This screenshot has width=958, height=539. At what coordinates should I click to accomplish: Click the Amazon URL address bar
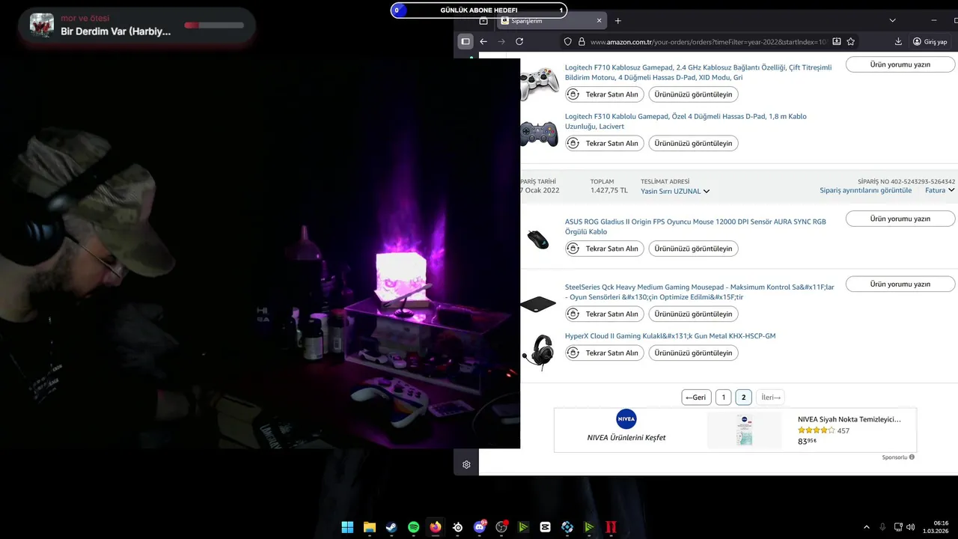pos(707,42)
